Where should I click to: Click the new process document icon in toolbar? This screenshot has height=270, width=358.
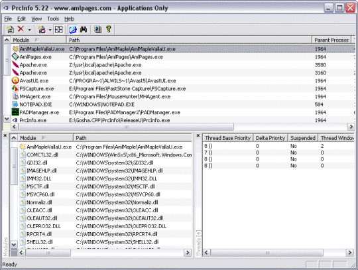tap(10, 29)
